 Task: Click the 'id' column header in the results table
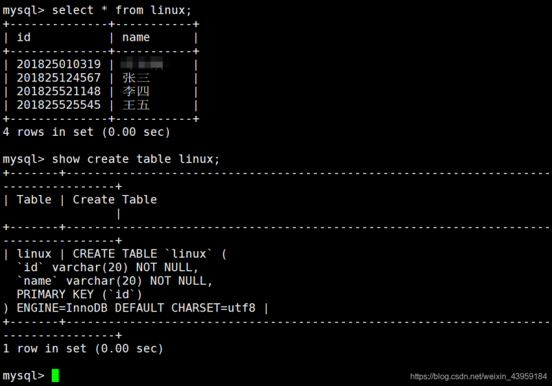(x=23, y=37)
